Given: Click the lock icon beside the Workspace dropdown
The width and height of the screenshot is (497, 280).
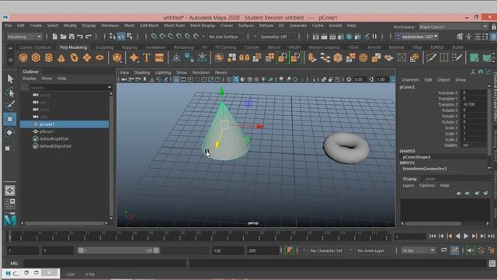Looking at the screenshot, I should [x=494, y=27].
